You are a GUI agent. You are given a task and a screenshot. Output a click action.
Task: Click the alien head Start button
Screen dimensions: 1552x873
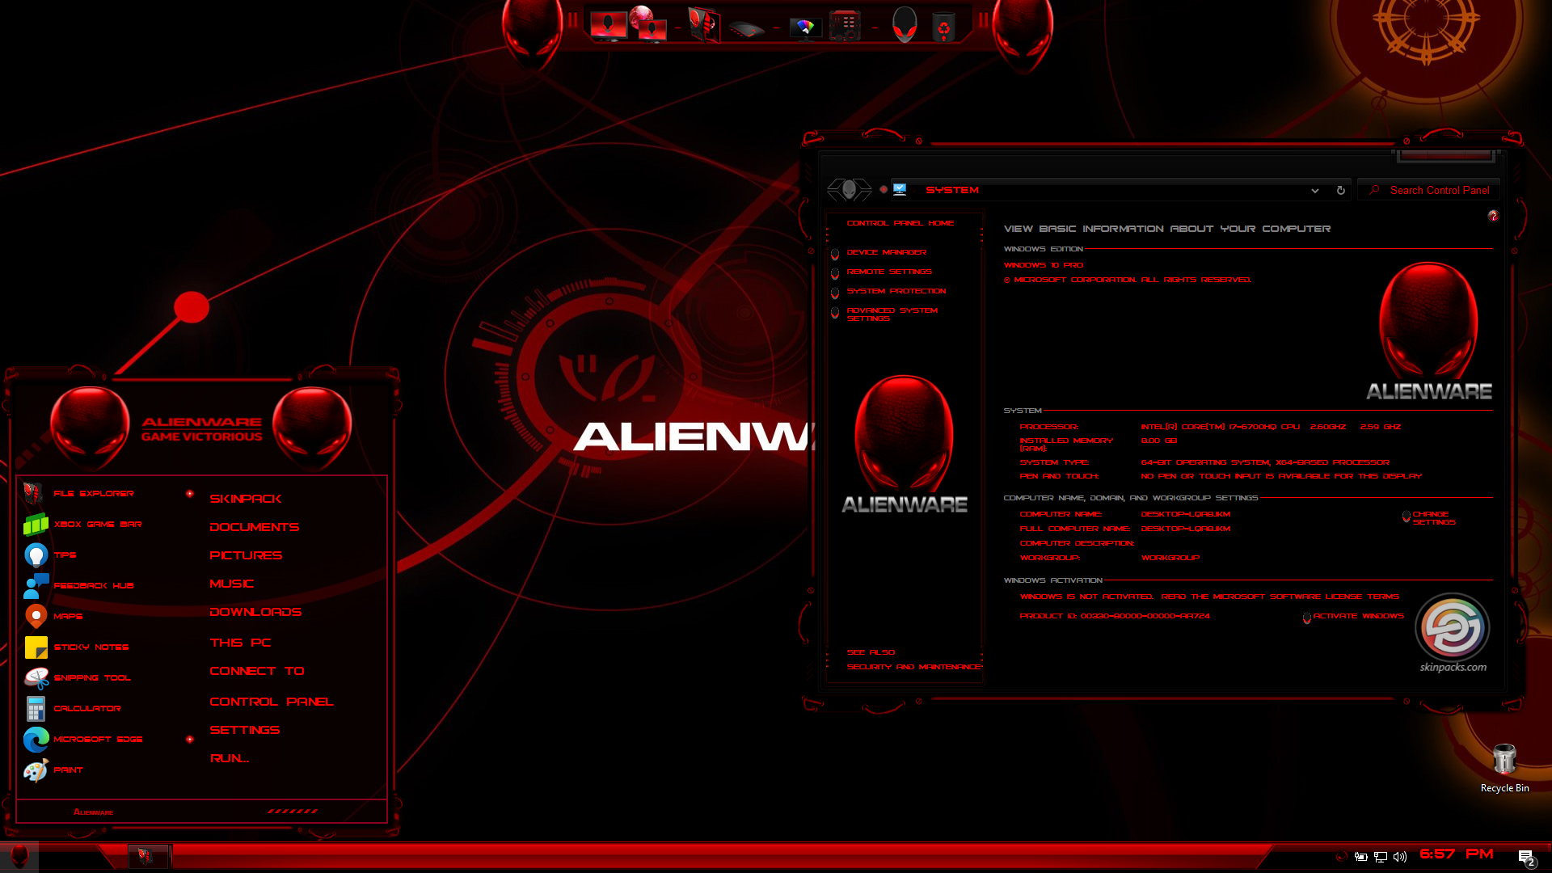click(x=19, y=856)
